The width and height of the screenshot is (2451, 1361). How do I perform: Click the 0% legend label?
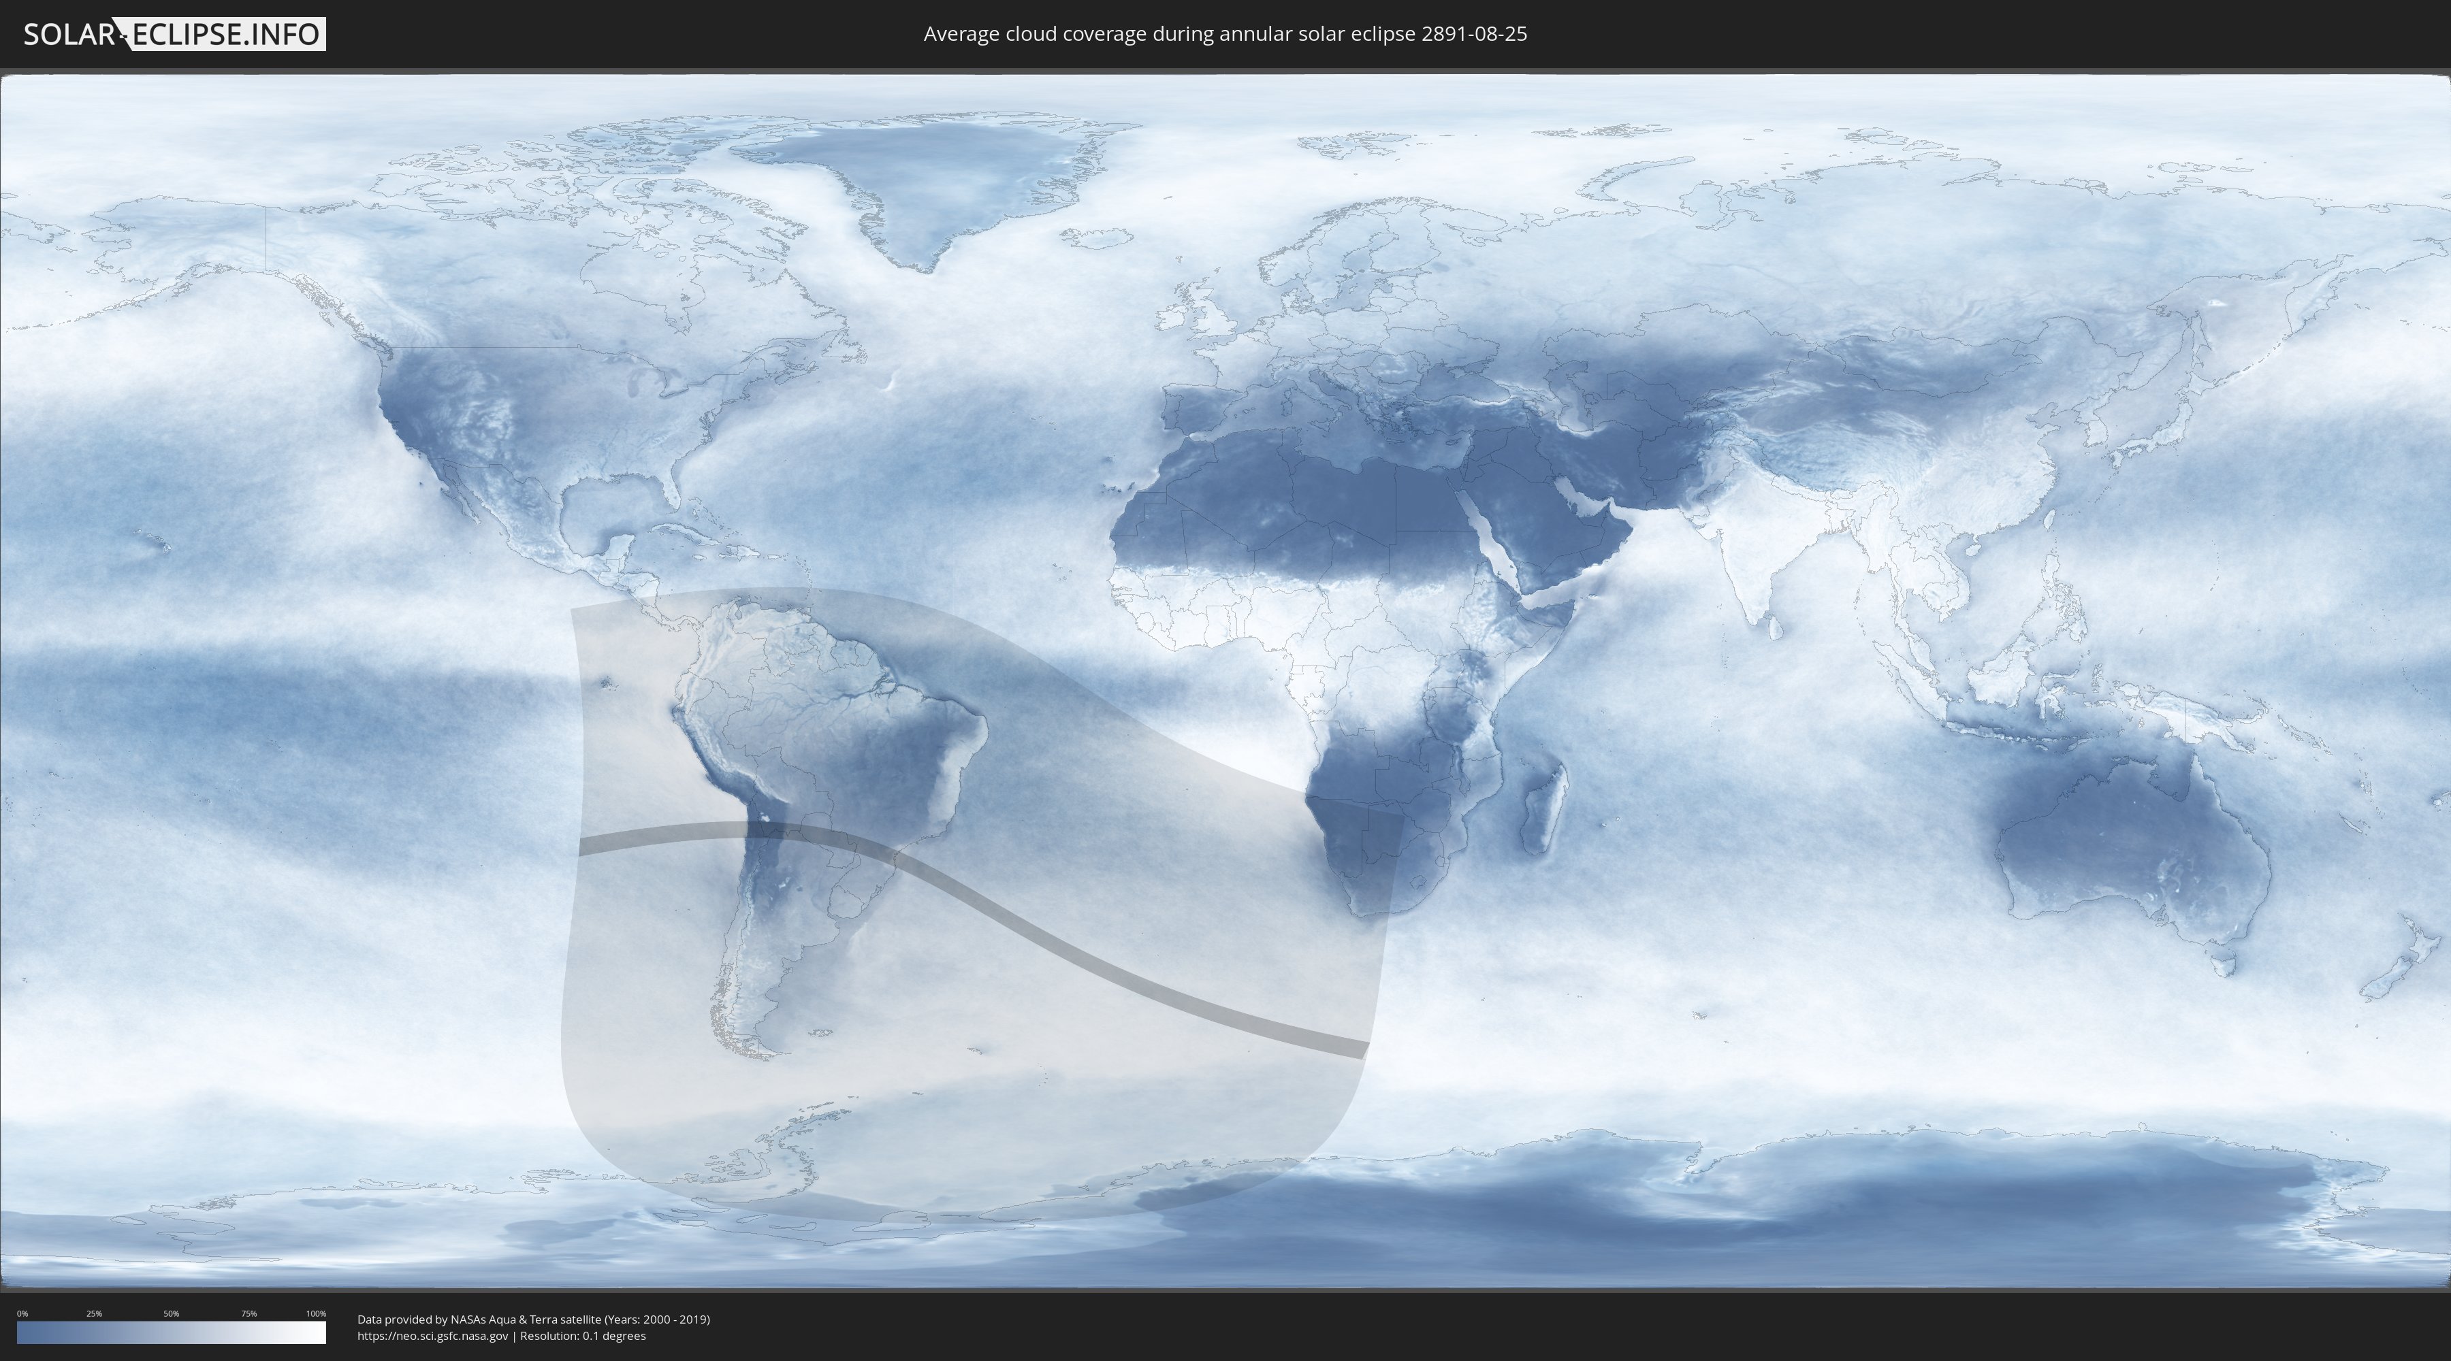[x=22, y=1313]
